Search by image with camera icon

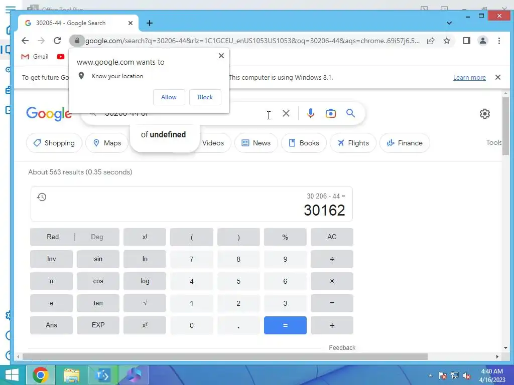pos(330,113)
